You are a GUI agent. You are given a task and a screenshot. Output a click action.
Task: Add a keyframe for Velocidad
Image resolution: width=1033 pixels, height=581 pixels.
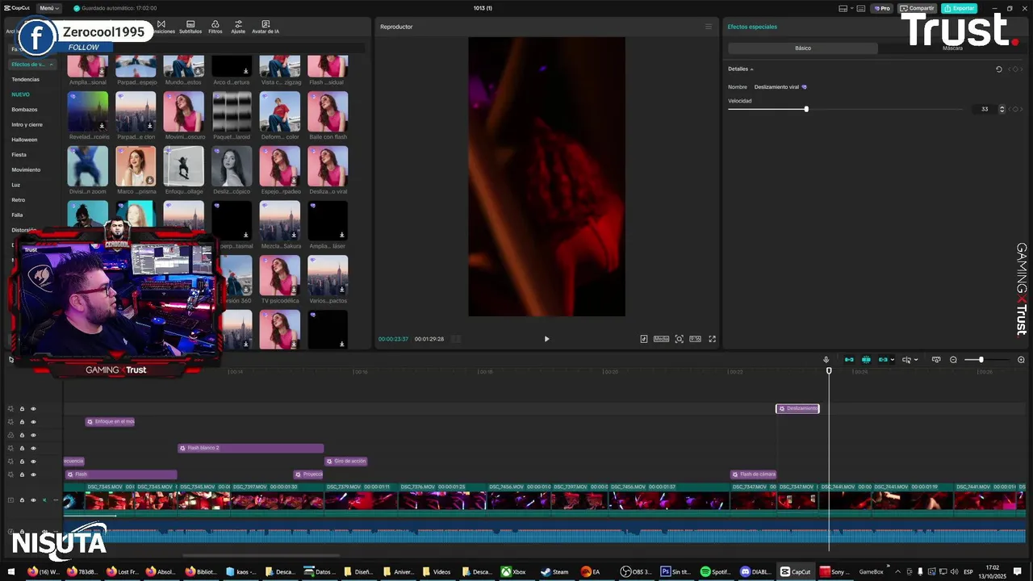[1015, 109]
